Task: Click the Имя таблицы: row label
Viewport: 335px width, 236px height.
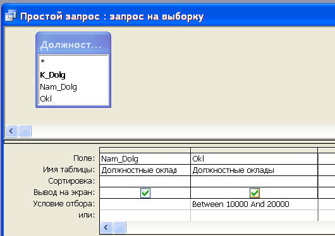Action: 69,170
